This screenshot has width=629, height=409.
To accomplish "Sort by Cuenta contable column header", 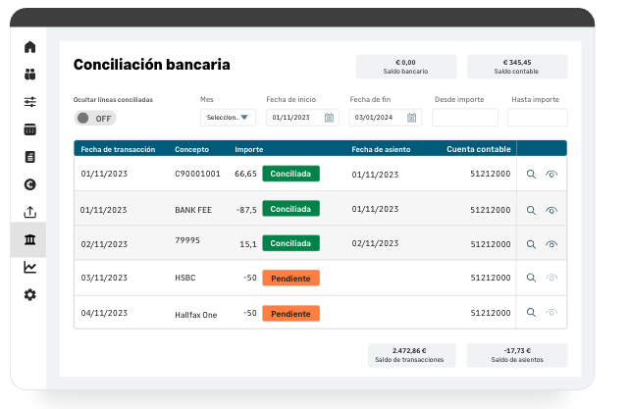I will pyautogui.click(x=478, y=149).
